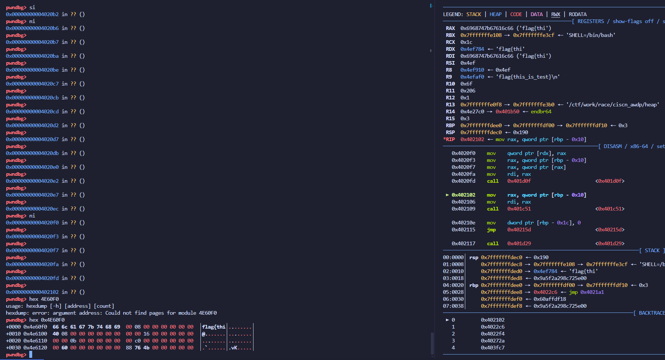Click the '/ctf/work/race/ciscn_awdp/heap' path in R13 row
Image resolution: width=665 pixels, height=360 pixels.
coord(613,105)
